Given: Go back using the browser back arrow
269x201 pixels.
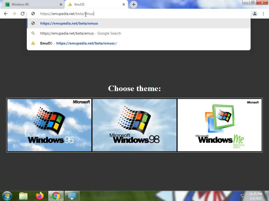Looking at the screenshot, I should (x=6, y=14).
